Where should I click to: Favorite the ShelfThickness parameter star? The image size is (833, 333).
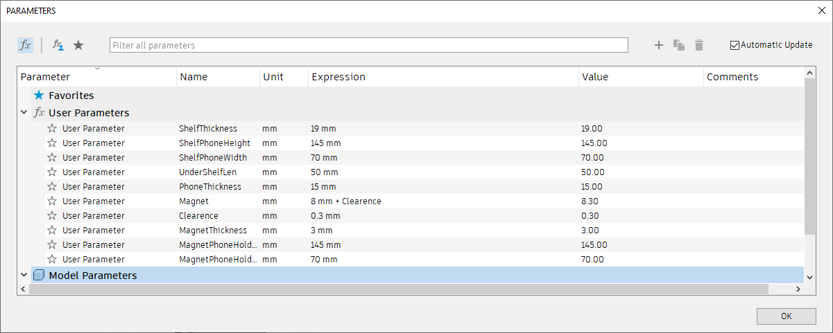[51, 128]
